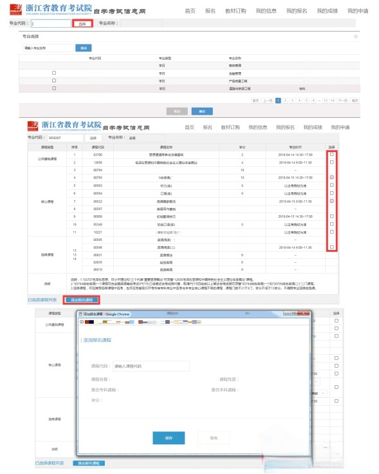379x474 pixels.
Task: Click the red logo in the topmost page header
Action: tap(15, 9)
